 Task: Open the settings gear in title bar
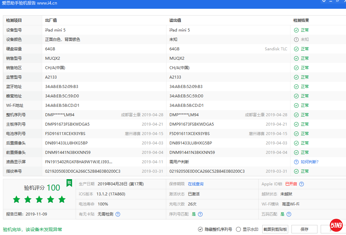pyautogui.click(x=324, y=1)
